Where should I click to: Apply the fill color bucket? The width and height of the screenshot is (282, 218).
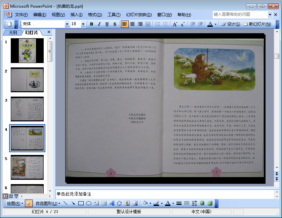coord(145,203)
